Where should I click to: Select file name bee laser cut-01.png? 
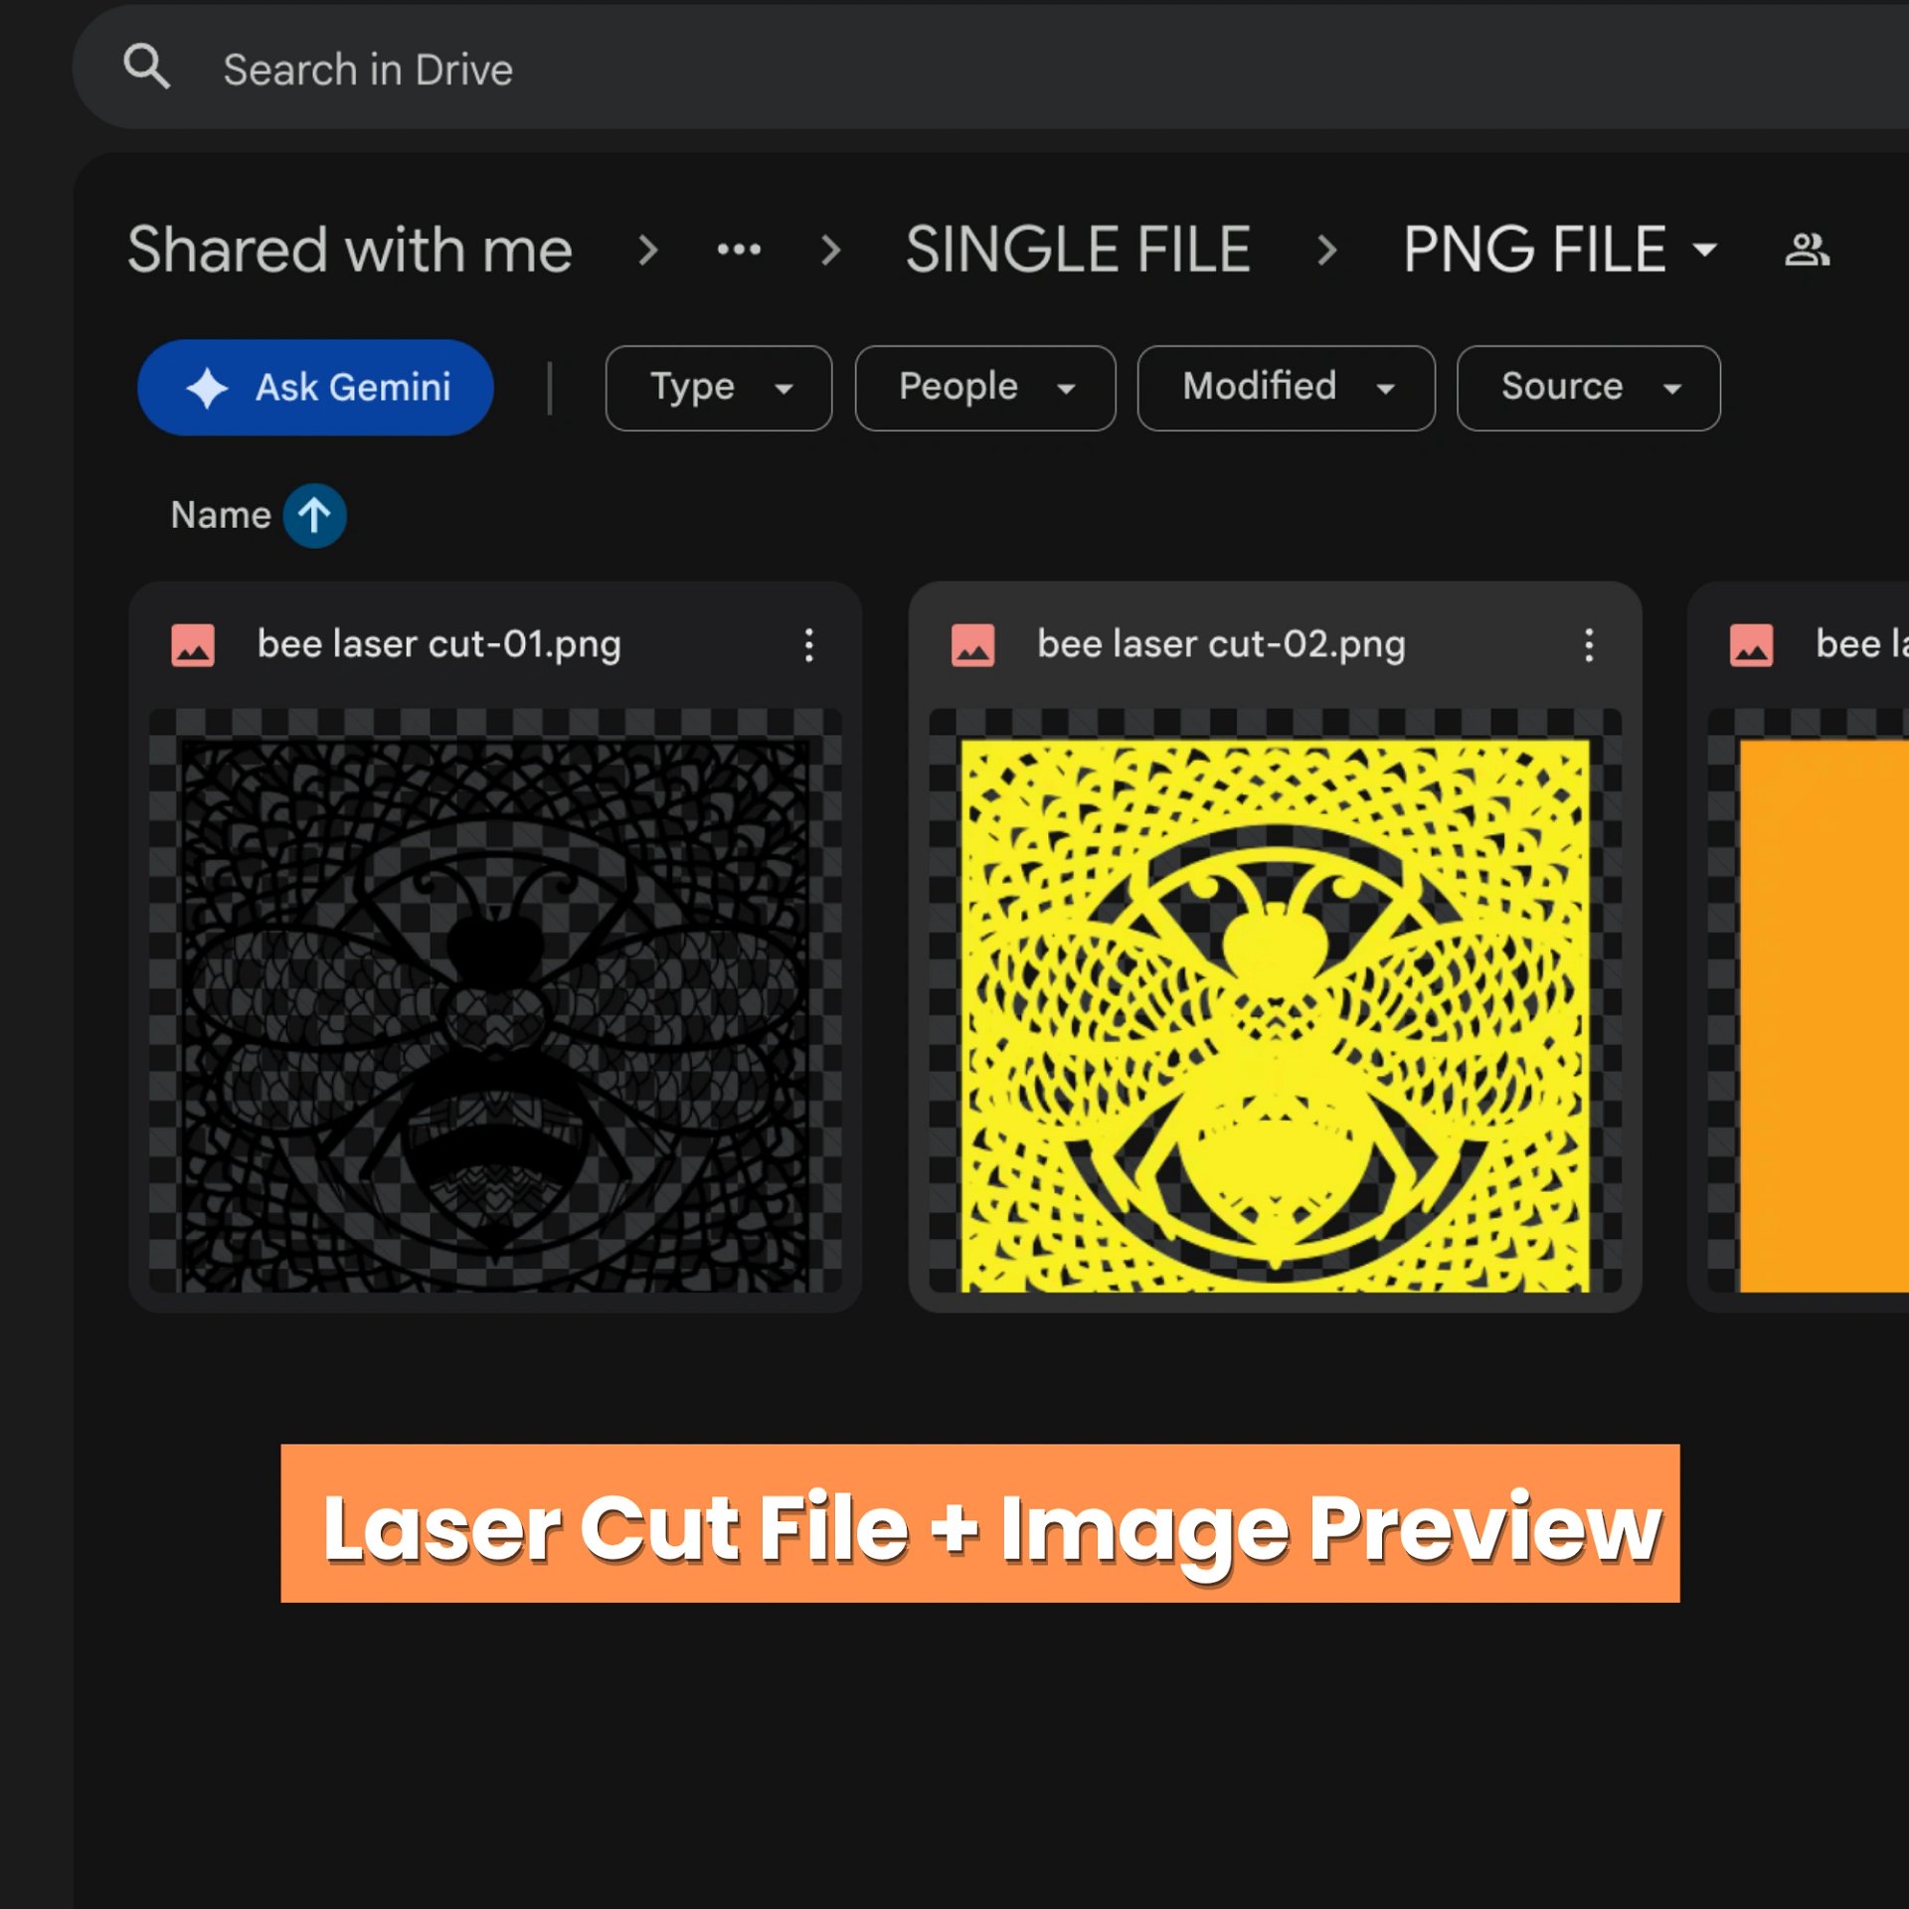point(439,644)
